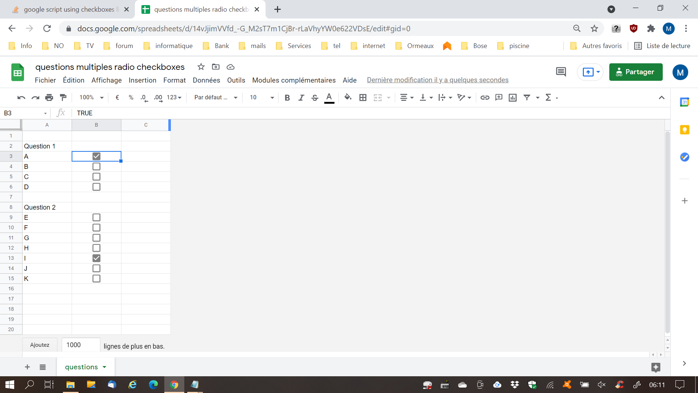Click the green Partager button
Image resolution: width=698 pixels, height=393 pixels.
[635, 72]
